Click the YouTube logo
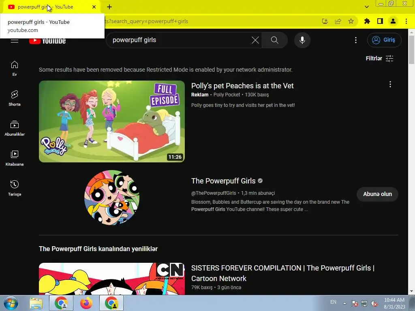The width and height of the screenshot is (415, 311). pos(47,41)
